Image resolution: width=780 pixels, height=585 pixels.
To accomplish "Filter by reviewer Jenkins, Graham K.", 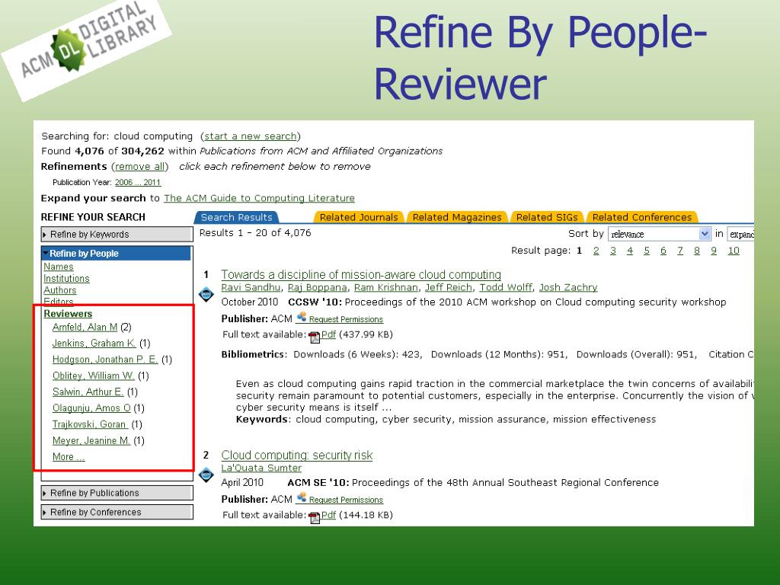I will [94, 344].
